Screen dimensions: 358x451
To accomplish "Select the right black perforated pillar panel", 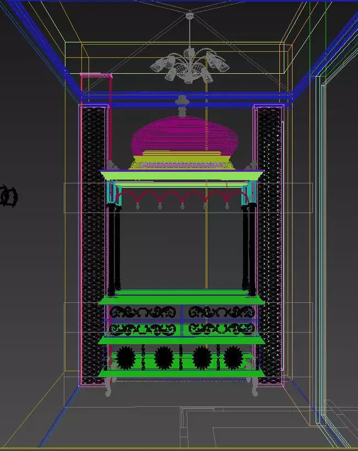I will pos(269,244).
